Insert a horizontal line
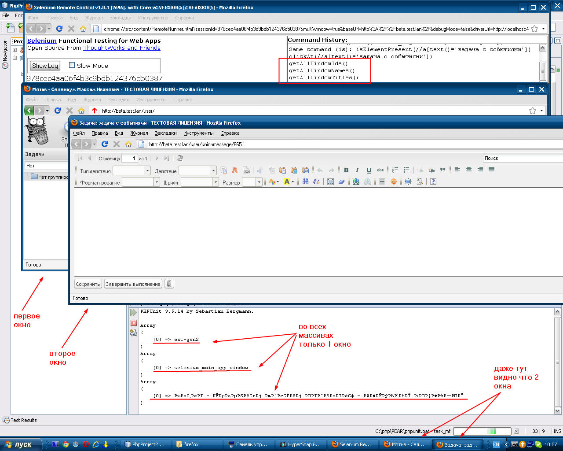Screen dimensions: 563x451 pos(382,181)
